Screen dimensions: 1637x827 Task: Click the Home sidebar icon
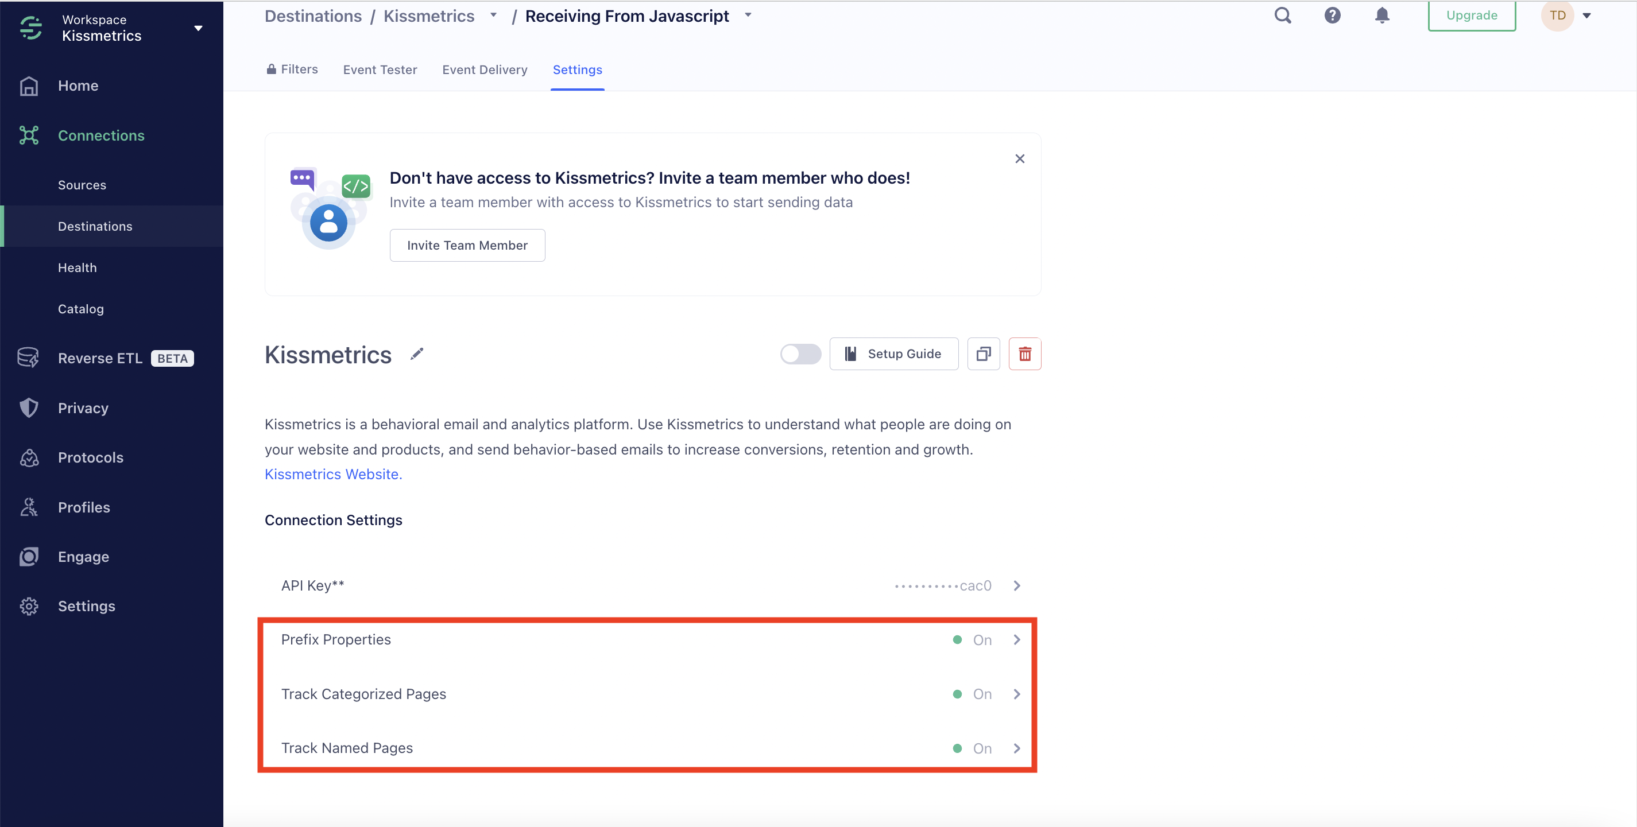(29, 86)
